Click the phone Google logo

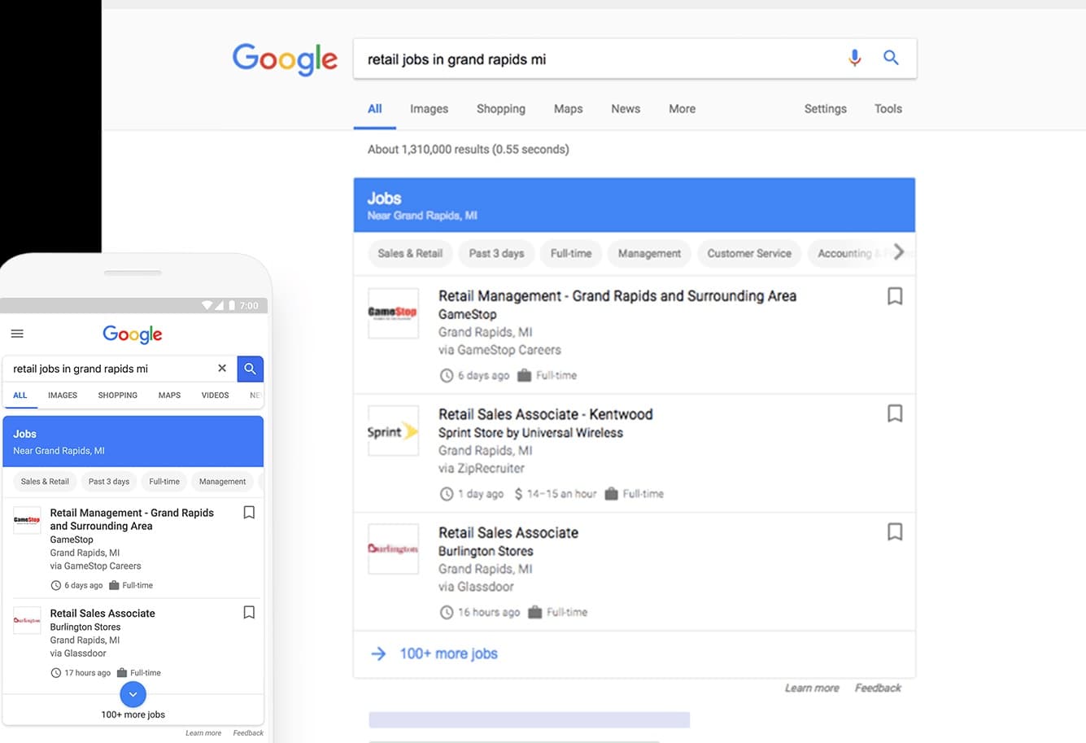click(133, 334)
